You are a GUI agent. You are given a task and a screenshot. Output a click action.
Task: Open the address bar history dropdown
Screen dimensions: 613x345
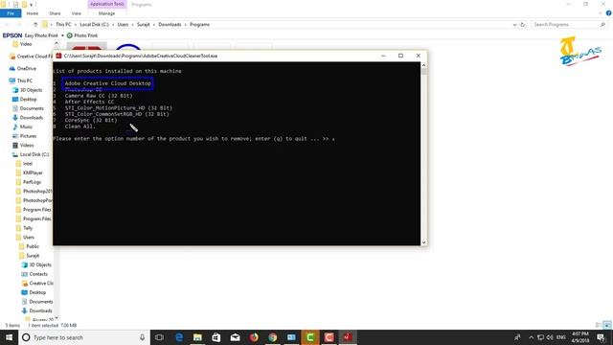point(514,25)
